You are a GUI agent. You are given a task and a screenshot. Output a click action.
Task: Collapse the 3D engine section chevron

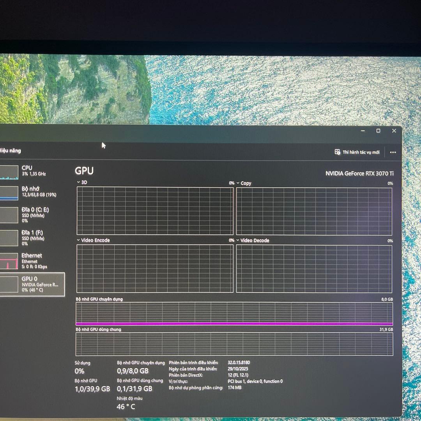pos(78,182)
